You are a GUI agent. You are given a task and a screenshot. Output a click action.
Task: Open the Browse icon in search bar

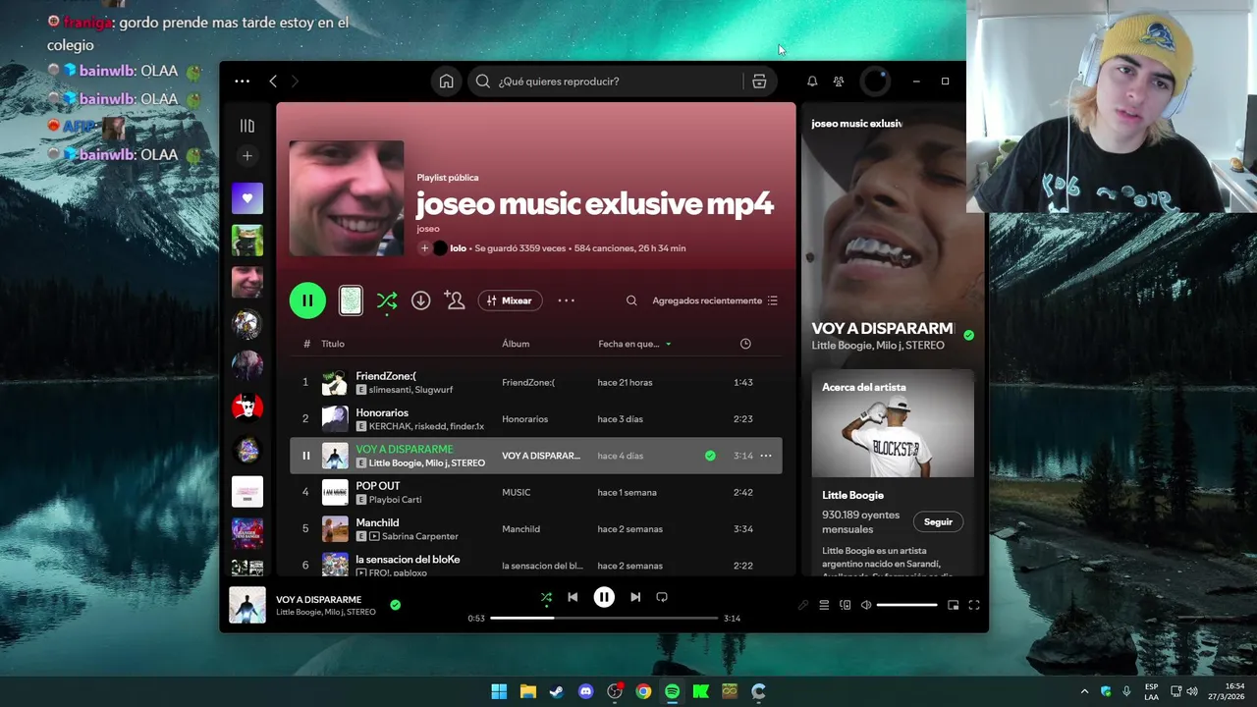click(x=759, y=82)
